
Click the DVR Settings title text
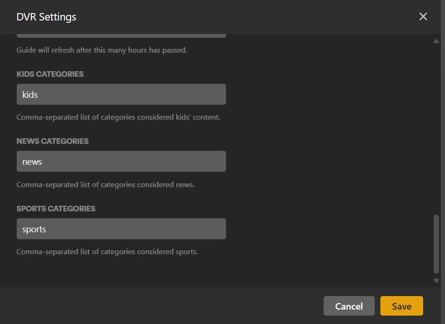point(46,17)
